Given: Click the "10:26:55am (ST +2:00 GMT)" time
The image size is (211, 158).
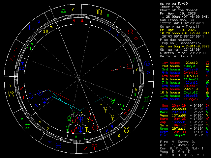Looking at the screenshot, I should click(x=185, y=33).
